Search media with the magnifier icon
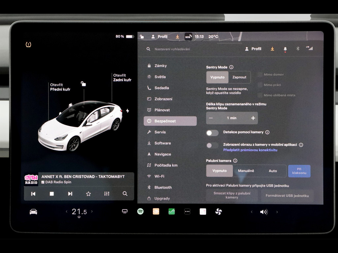This screenshot has width=338, height=253. point(125,194)
